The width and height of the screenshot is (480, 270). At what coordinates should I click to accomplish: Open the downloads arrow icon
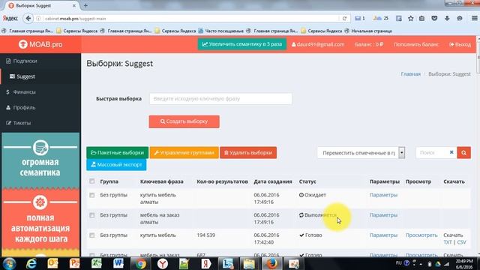point(447,19)
